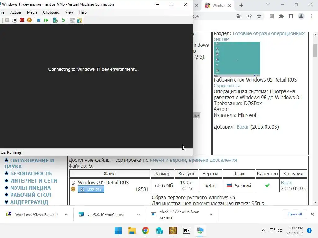Click the browser page vertical scrollbar thumb
Image resolution: width=318 pixels, height=238 pixels.
pos(315,51)
